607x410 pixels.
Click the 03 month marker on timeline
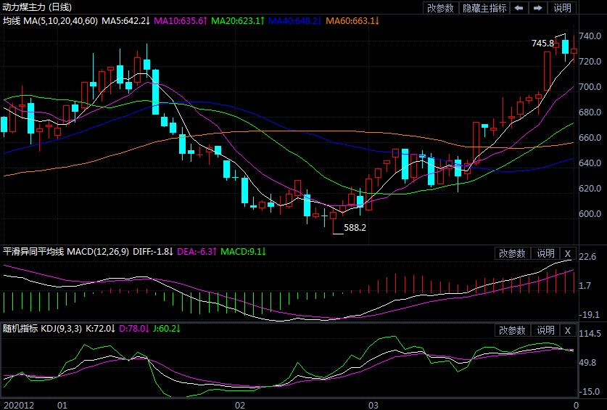click(x=373, y=403)
